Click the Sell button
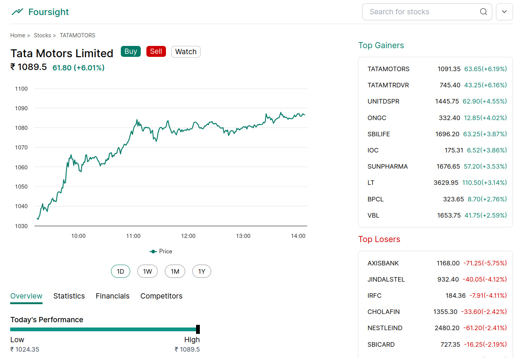The image size is (522, 358). pos(156,51)
